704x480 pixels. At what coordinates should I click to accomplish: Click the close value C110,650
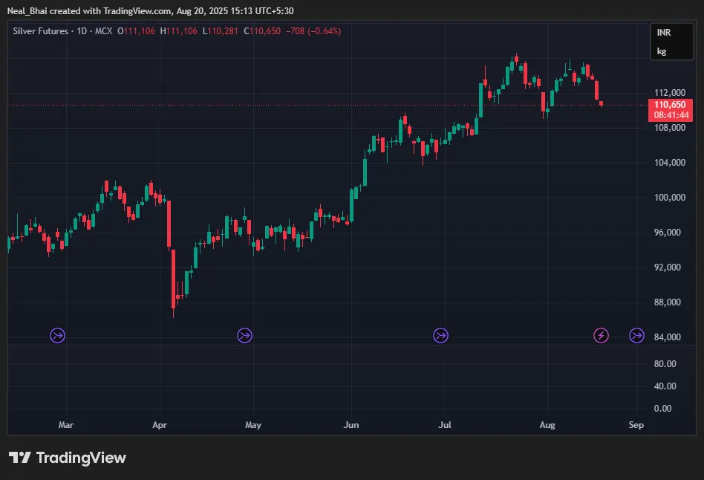point(262,31)
